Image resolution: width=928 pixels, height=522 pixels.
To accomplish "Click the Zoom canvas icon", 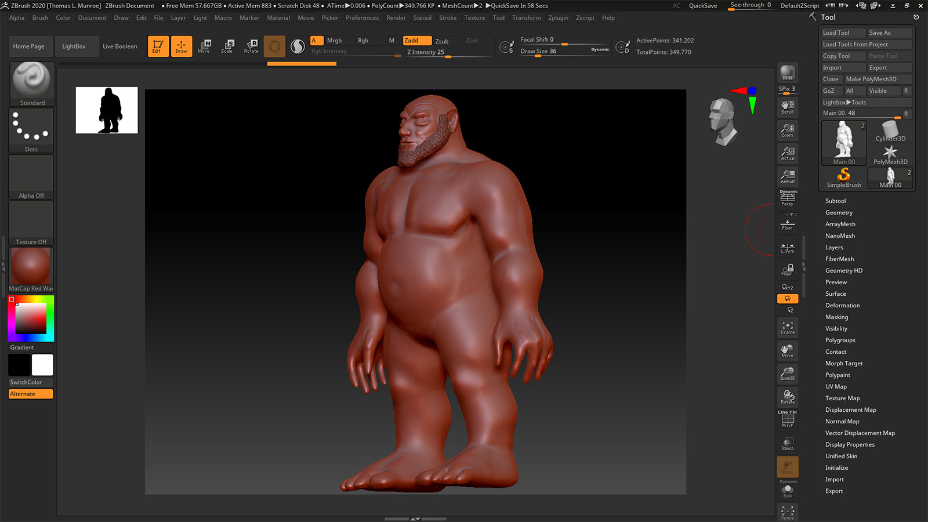I will [788, 130].
